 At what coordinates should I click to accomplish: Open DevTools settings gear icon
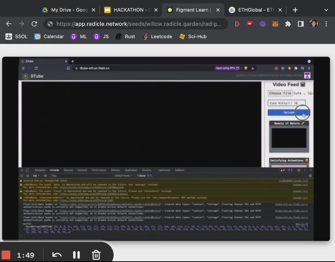(x=299, y=170)
